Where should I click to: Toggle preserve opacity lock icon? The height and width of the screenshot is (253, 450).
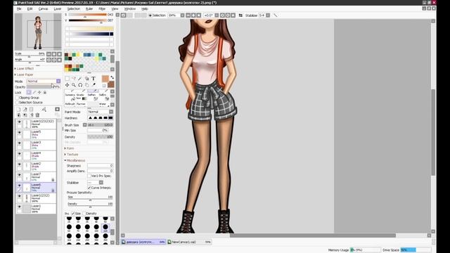(29, 92)
